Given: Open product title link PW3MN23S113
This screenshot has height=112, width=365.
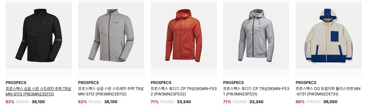Looking at the screenshot, I should [x=38, y=91].
